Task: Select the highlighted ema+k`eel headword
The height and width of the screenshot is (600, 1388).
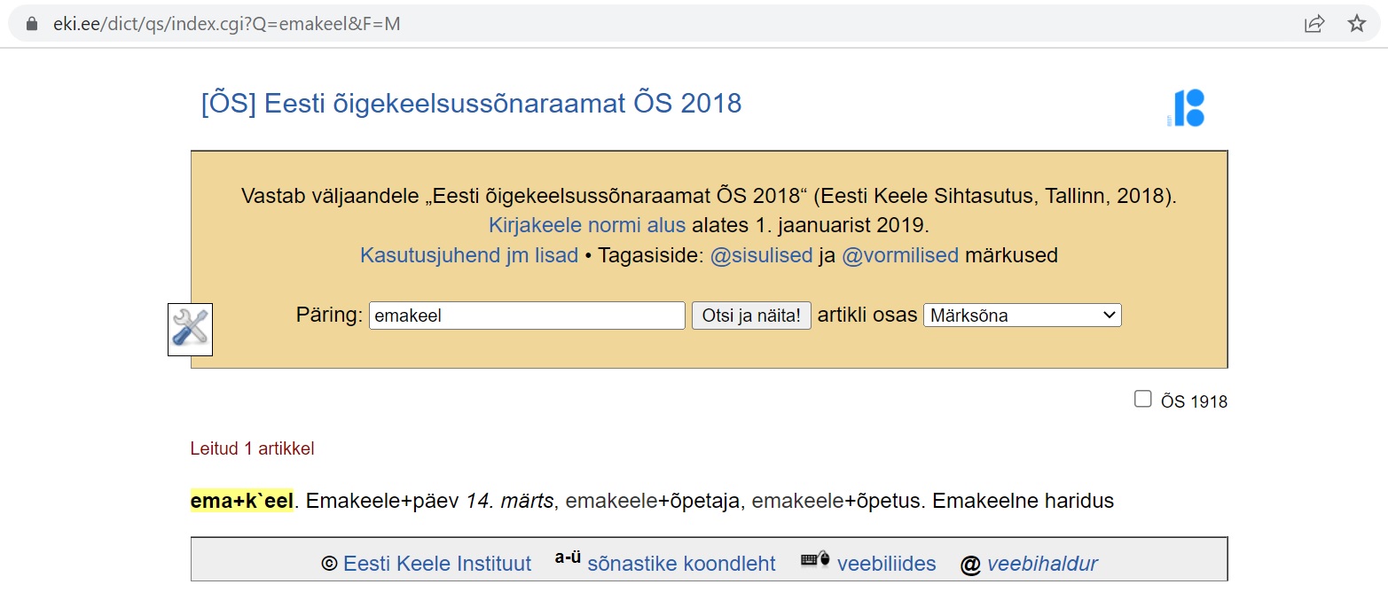Action: tap(241, 500)
